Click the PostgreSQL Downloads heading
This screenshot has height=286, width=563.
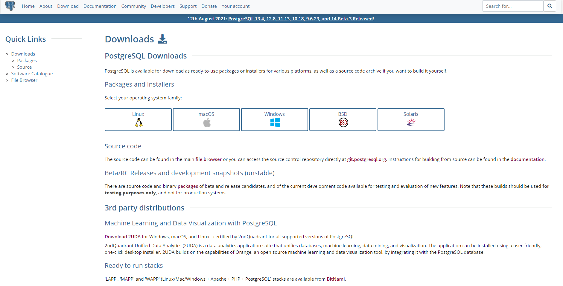point(146,56)
